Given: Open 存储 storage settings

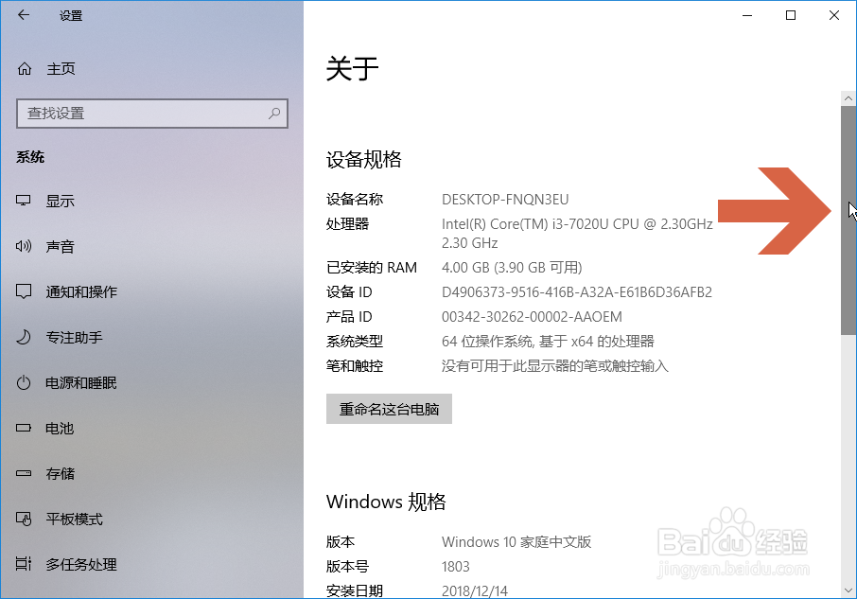Looking at the screenshot, I should click(59, 473).
